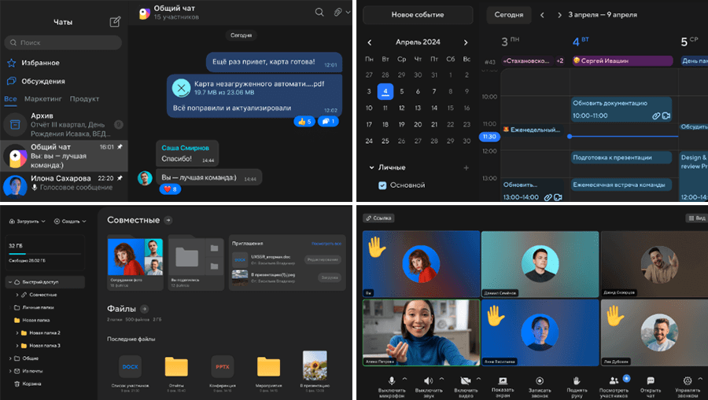Screen dimensions: 708x400
Task: Switch to the Маркетинг chat tab
Action: tap(43, 99)
